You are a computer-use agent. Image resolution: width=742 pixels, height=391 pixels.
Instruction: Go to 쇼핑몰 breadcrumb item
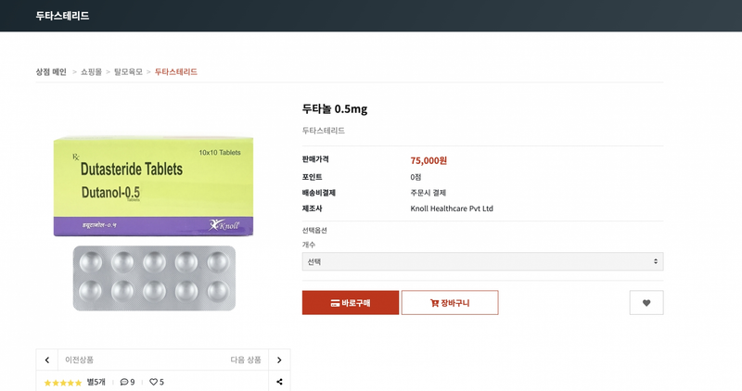click(91, 71)
